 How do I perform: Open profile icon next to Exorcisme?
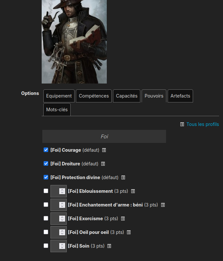coord(123,219)
